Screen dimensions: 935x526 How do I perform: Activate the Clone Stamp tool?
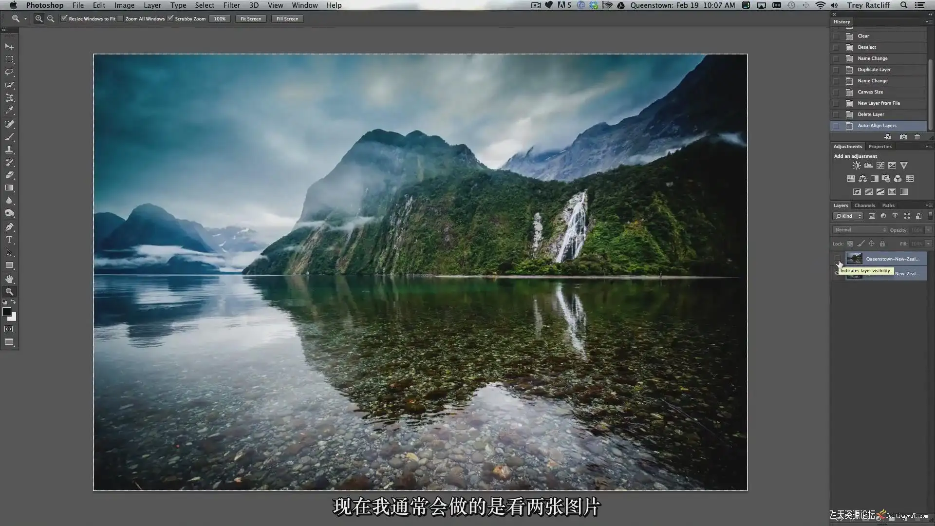tap(9, 150)
